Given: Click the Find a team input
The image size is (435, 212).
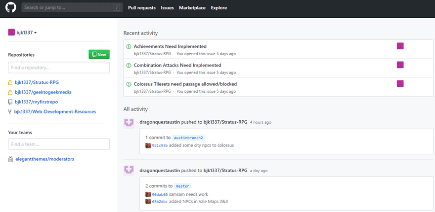Looking at the screenshot, I should click(59, 144).
